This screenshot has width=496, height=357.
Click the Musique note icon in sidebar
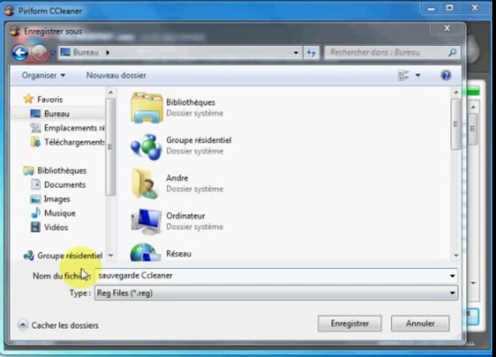point(36,213)
